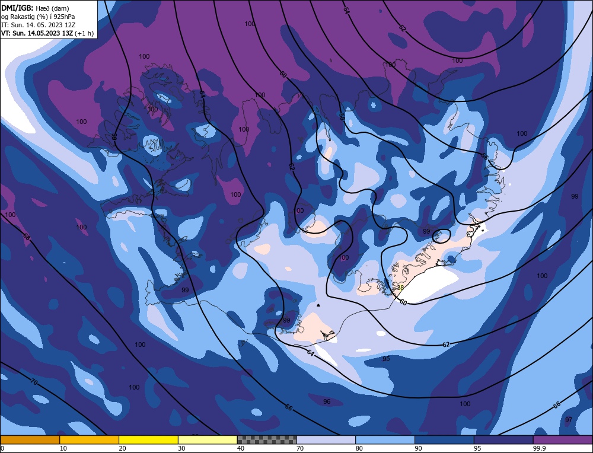
Task: Click the '20' legend tick label
Action: [x=122, y=448]
